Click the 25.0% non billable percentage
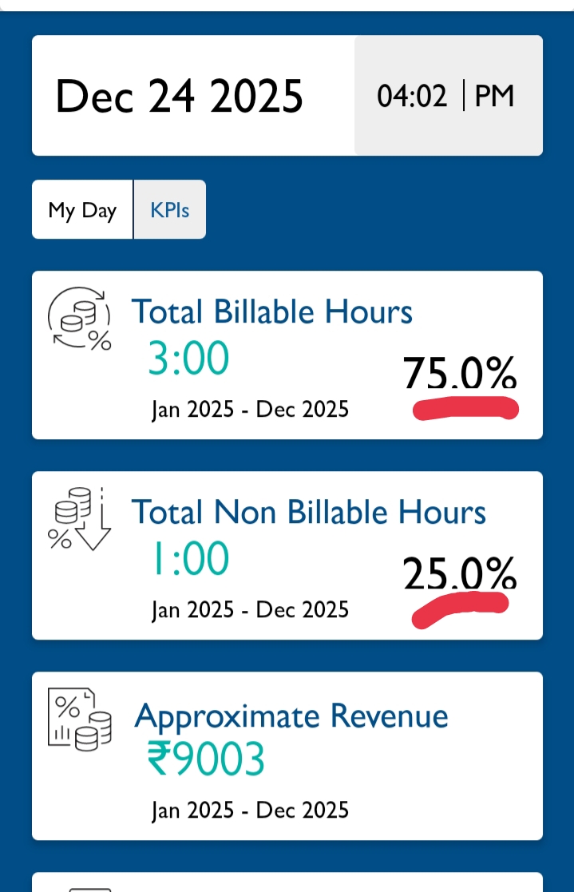Viewport: 574px width, 892px height. [x=459, y=573]
